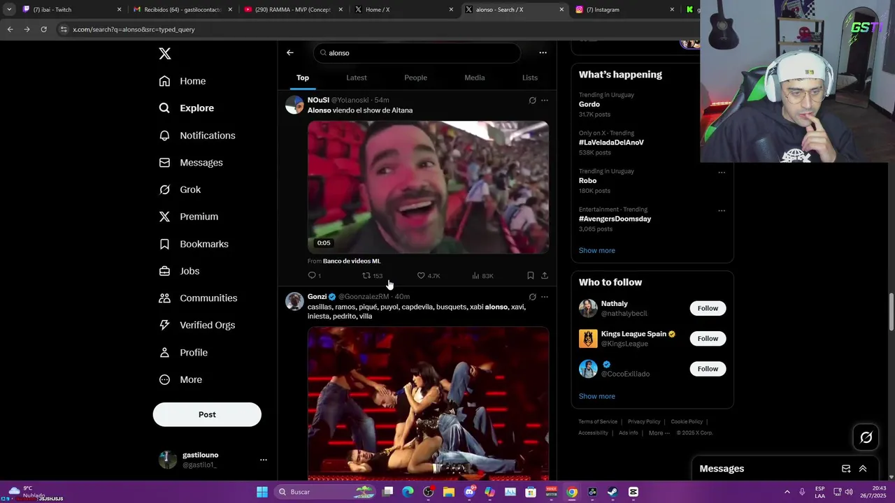This screenshot has width=895, height=503.
Task: Open the Privacy Policy link
Action: click(644, 422)
